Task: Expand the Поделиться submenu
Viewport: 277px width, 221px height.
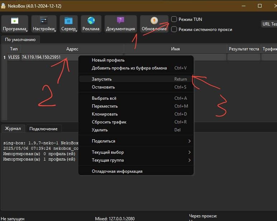Action: tap(136, 141)
